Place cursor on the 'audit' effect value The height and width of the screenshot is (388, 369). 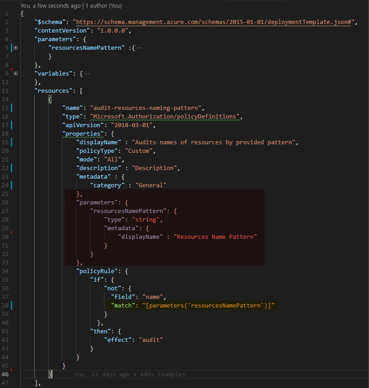tap(151, 340)
